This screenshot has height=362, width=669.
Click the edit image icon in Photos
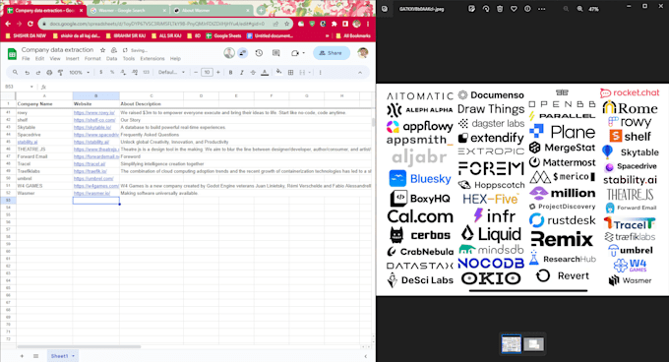pyautogui.click(x=471, y=9)
